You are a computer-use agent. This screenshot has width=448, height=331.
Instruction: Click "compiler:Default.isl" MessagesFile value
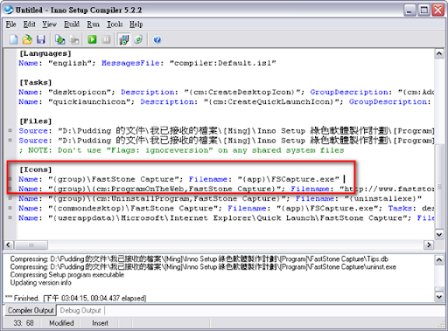pos(223,63)
